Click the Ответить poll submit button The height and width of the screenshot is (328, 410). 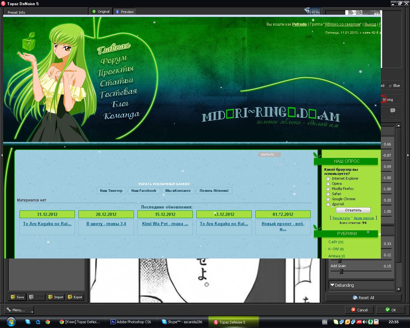click(353, 210)
